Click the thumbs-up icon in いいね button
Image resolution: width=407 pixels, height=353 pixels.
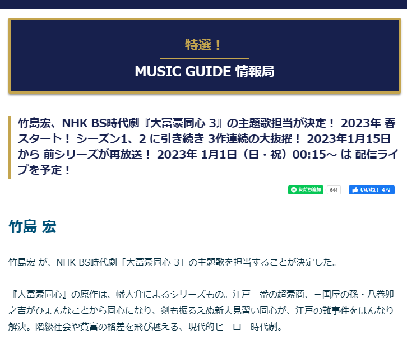[x=355, y=190]
